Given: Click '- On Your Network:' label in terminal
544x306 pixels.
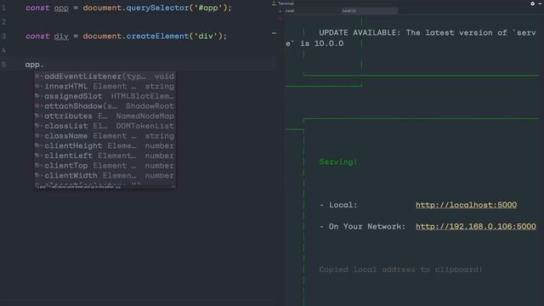Looking at the screenshot, I should click(x=362, y=226).
